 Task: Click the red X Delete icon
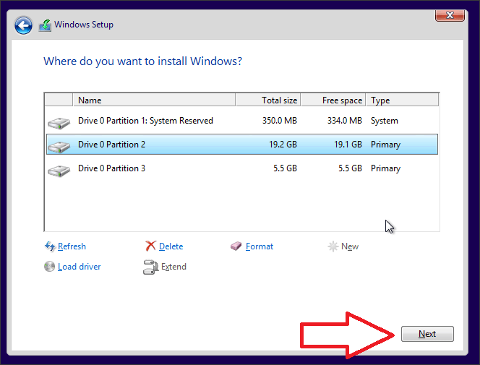[150, 246]
